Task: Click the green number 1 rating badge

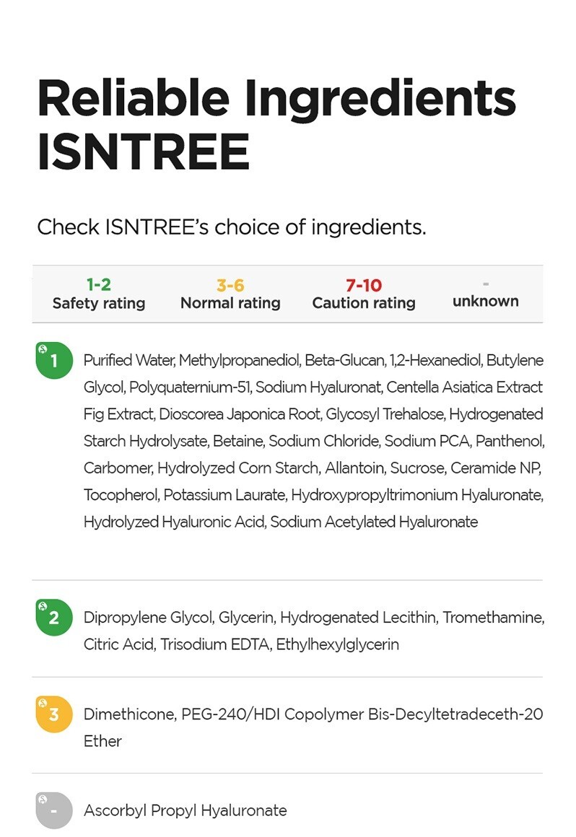Action: coord(54,360)
